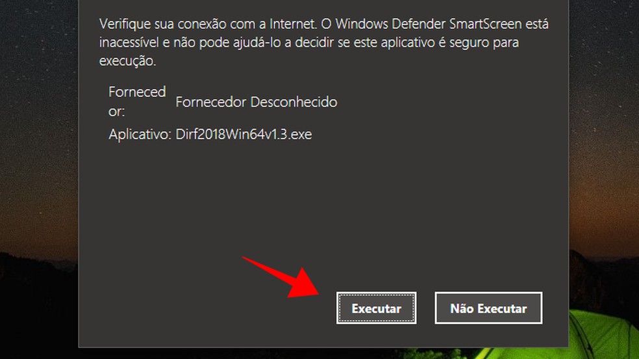
Task: Click the word Internet in the message
Action: click(293, 23)
